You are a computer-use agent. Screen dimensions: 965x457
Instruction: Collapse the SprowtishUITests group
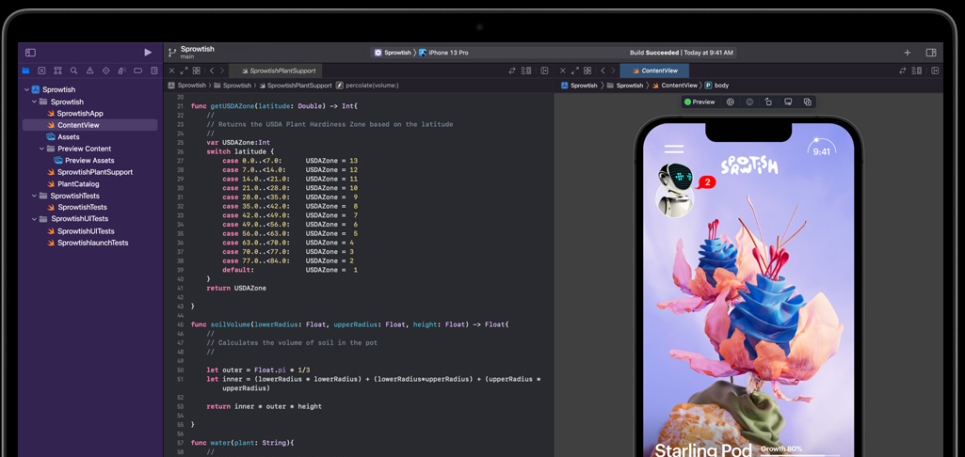coord(35,219)
